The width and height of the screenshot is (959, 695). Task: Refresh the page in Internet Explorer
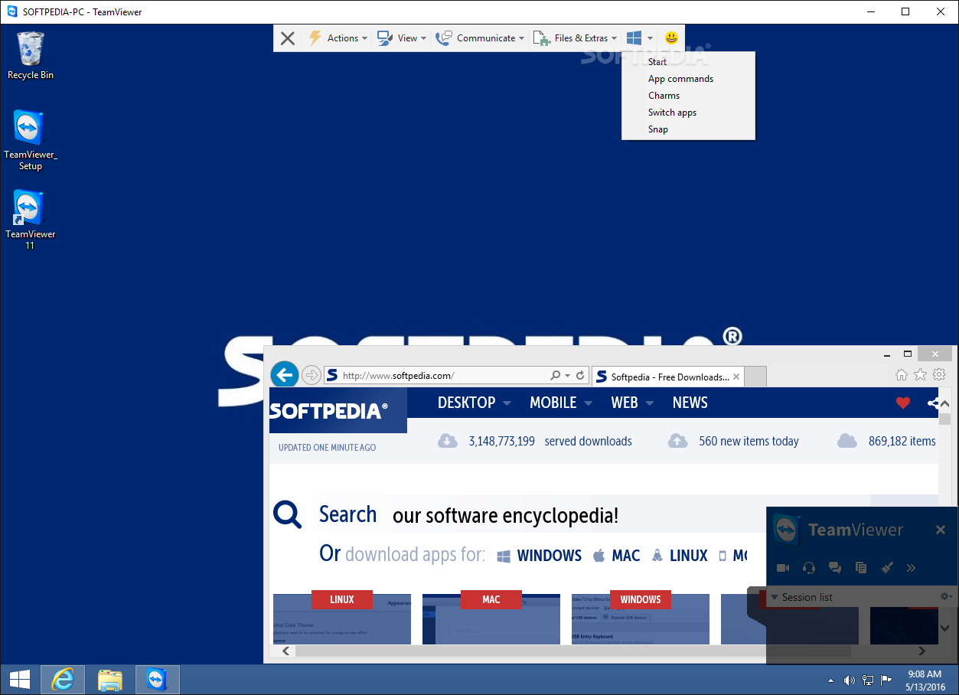(x=580, y=376)
